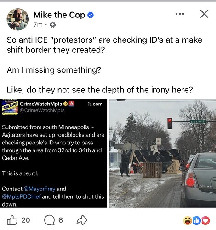The width and height of the screenshot is (216, 230).
Task: Open the three-dot post options menu
Action: (x=180, y=14)
